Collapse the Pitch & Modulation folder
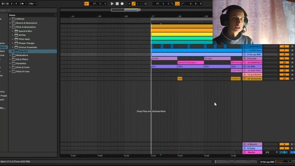The height and width of the screenshot is (166, 295). [x=10, y=27]
